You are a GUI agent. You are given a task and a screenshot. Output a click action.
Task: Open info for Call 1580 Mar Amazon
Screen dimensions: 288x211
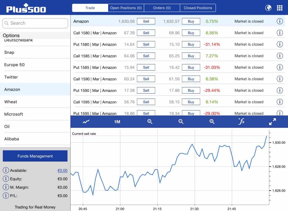point(280,33)
